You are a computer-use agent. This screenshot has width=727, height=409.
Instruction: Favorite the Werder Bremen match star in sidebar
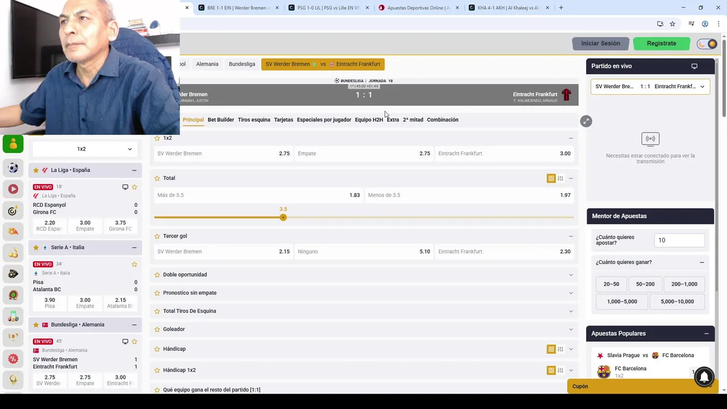[x=135, y=341]
